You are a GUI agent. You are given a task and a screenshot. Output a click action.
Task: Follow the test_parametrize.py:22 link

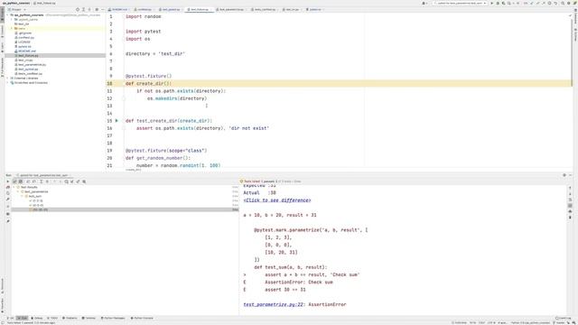point(273,304)
